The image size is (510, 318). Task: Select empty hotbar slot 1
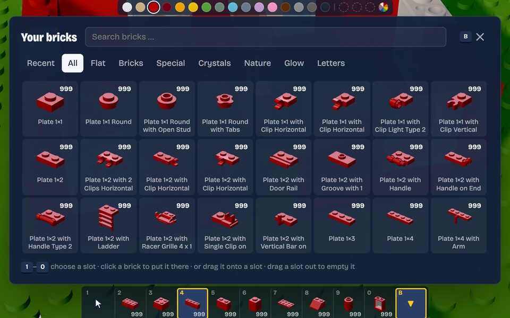click(x=99, y=303)
